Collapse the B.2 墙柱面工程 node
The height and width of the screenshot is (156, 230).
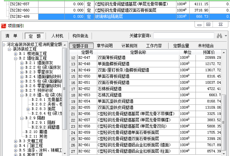[15, 58]
